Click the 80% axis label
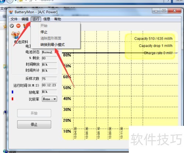The image size is (184, 153). coord(67,55)
